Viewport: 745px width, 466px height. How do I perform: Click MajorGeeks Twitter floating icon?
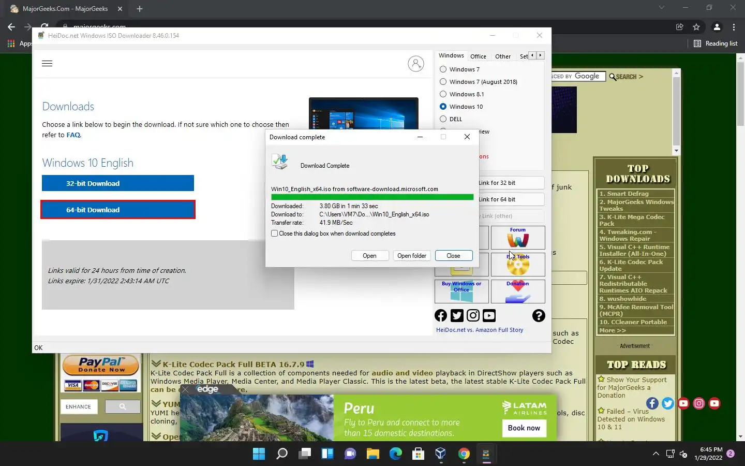pos(668,403)
